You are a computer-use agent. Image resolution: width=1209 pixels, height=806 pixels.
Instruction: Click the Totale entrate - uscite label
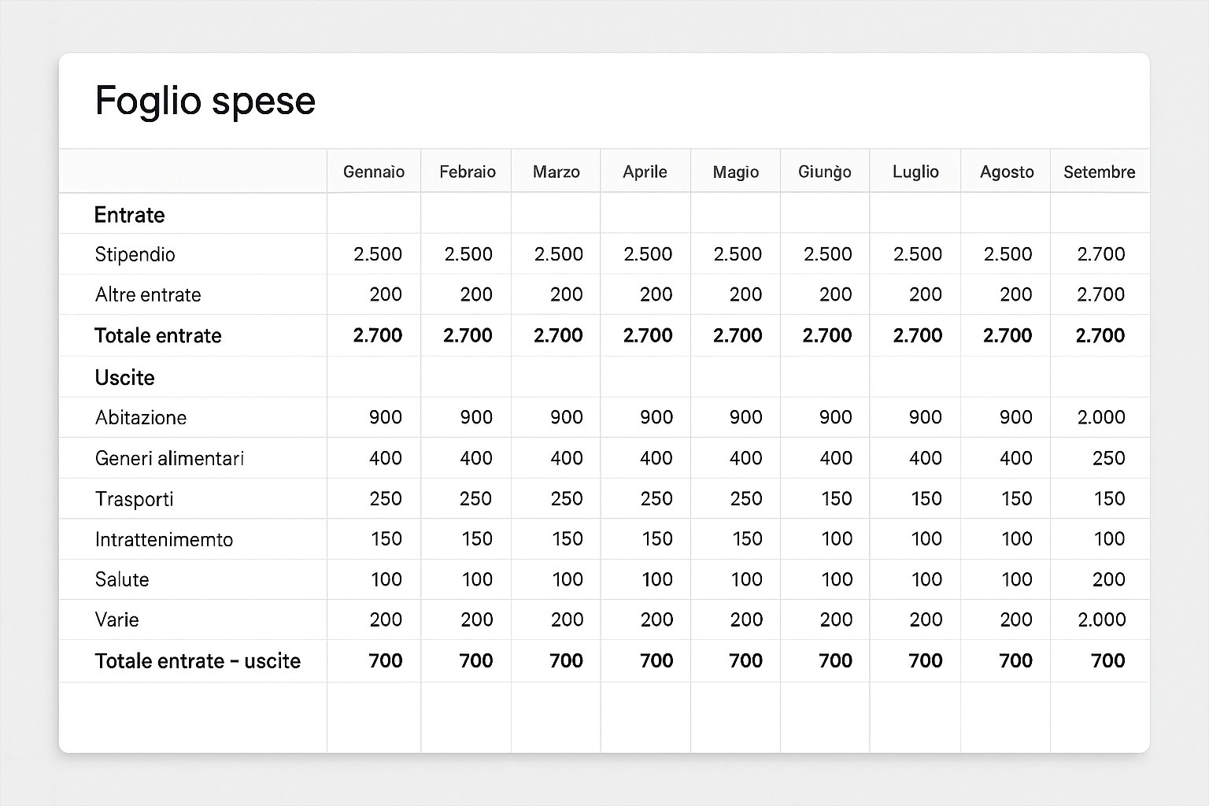coord(198,660)
